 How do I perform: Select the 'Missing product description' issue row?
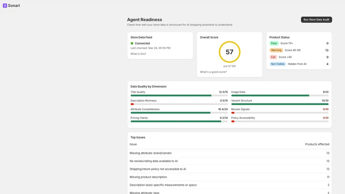pyautogui.click(x=229, y=177)
